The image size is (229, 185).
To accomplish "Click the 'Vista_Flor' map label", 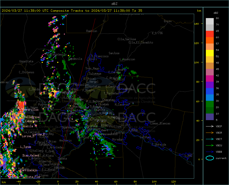I will [x=33, y=177].
